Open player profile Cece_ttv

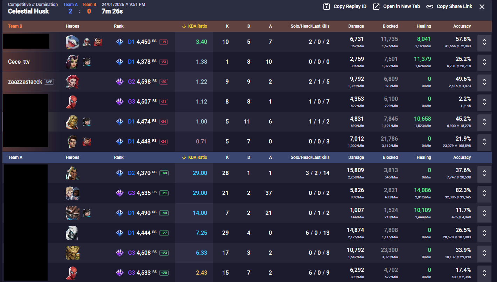point(19,62)
